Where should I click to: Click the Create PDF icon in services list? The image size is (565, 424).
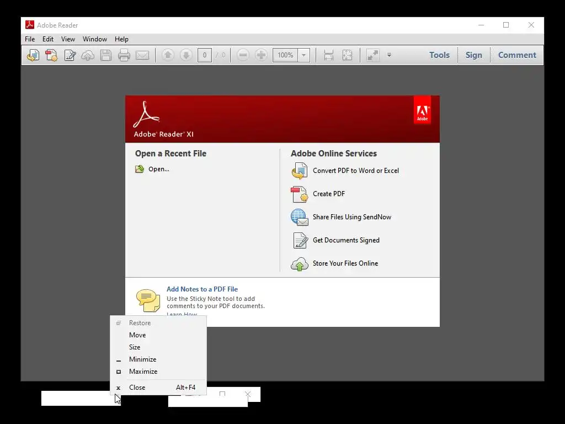(300, 194)
